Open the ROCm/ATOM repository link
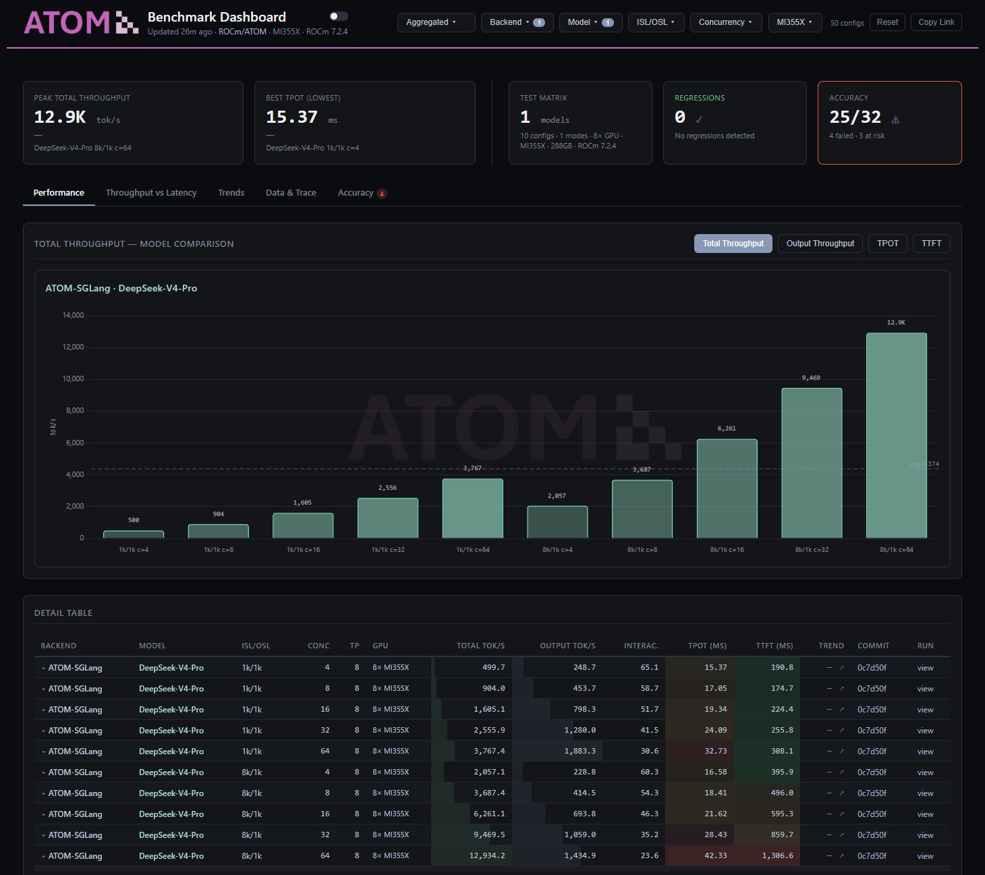The height and width of the screenshot is (875, 985). click(242, 32)
